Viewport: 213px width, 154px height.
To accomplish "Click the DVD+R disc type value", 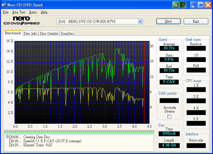I will click(169, 134).
